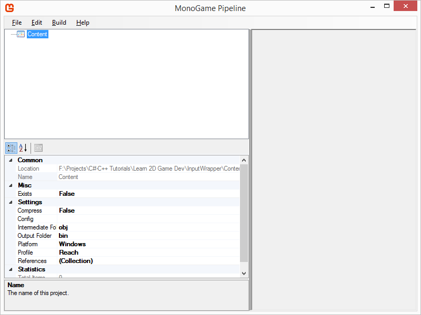The height and width of the screenshot is (315, 421).
Task: Select the Compress property label
Action: click(29, 211)
